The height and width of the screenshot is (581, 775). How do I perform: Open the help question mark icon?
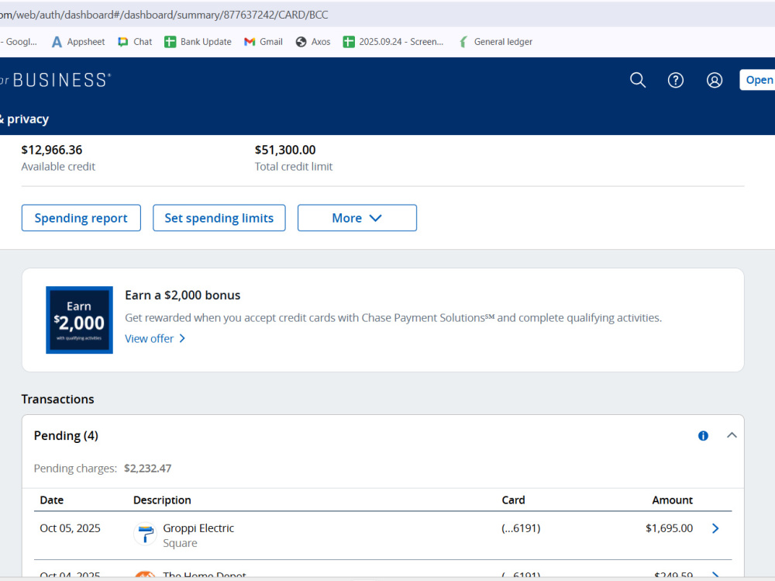[x=676, y=80]
